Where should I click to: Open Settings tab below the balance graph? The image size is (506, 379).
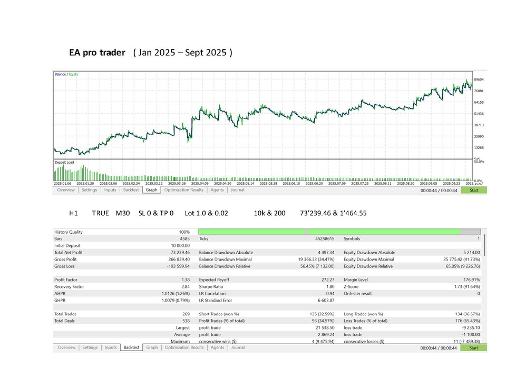pos(90,190)
